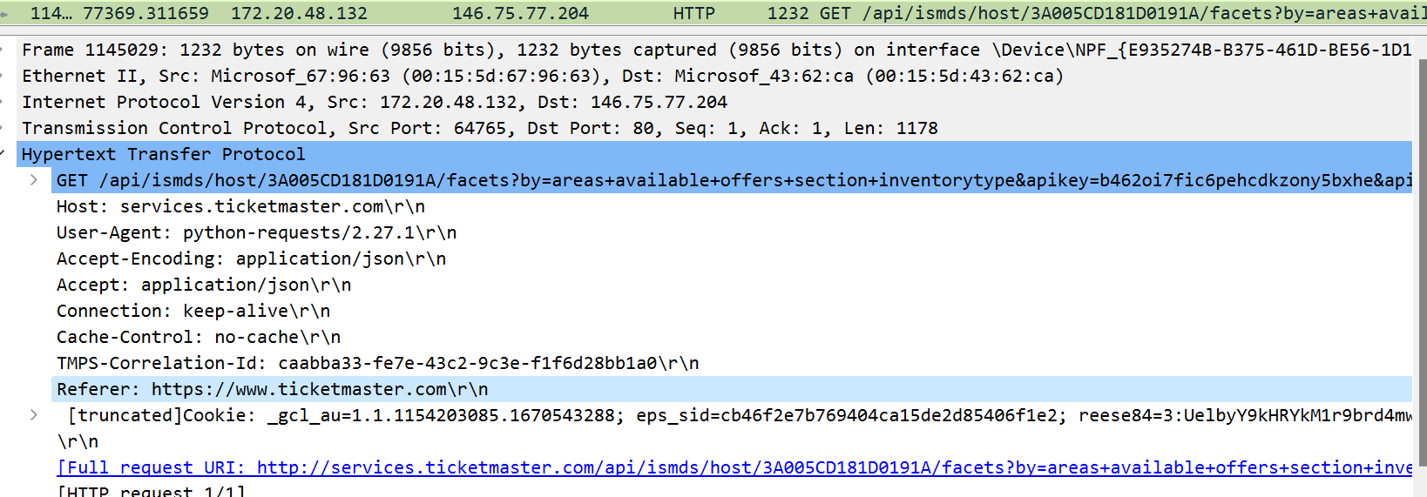Select the HTTP GET packet row in list

pyautogui.click(x=713, y=13)
